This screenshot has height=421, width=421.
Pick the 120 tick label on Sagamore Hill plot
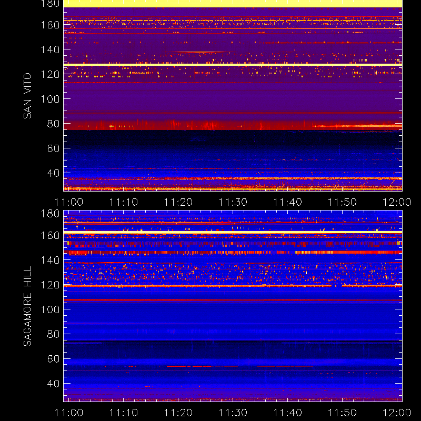coord(50,285)
